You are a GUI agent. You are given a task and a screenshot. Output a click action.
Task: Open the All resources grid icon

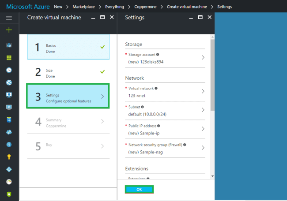[9, 58]
